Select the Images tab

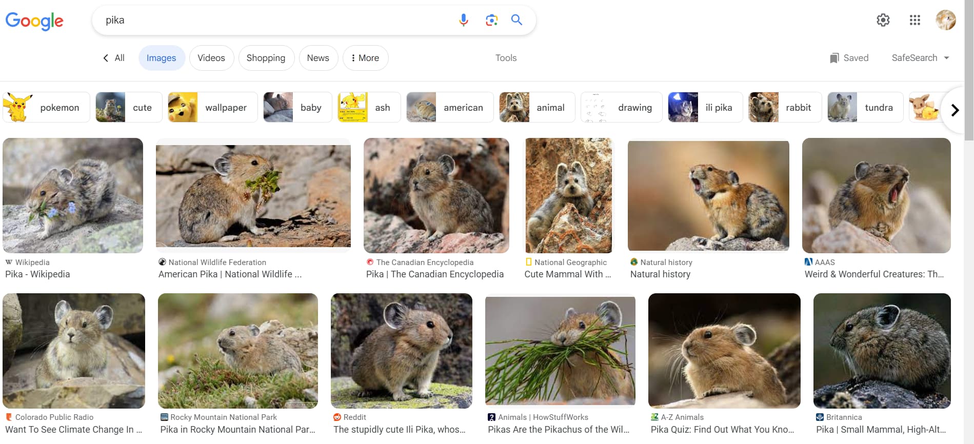click(161, 58)
